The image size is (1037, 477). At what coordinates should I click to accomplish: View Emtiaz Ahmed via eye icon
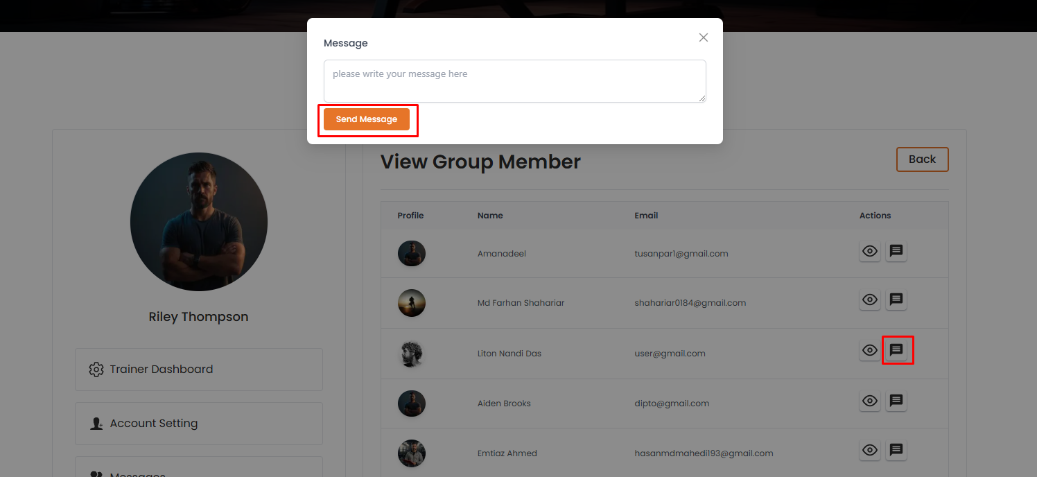coord(870,450)
